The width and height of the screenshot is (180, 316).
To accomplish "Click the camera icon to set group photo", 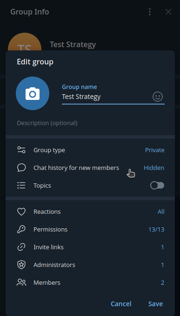I will click(x=33, y=93).
